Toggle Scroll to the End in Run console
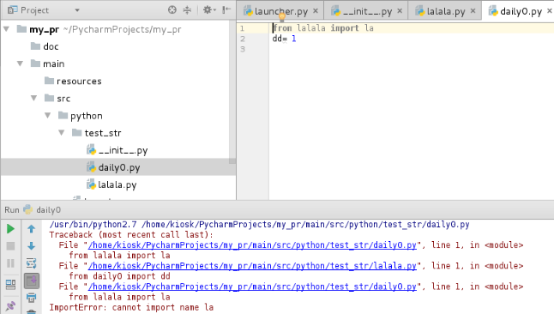The image size is (554, 314). point(32,281)
